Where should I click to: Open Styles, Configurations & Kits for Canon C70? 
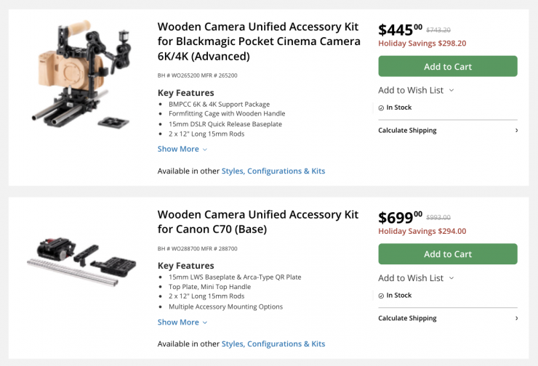273,344
